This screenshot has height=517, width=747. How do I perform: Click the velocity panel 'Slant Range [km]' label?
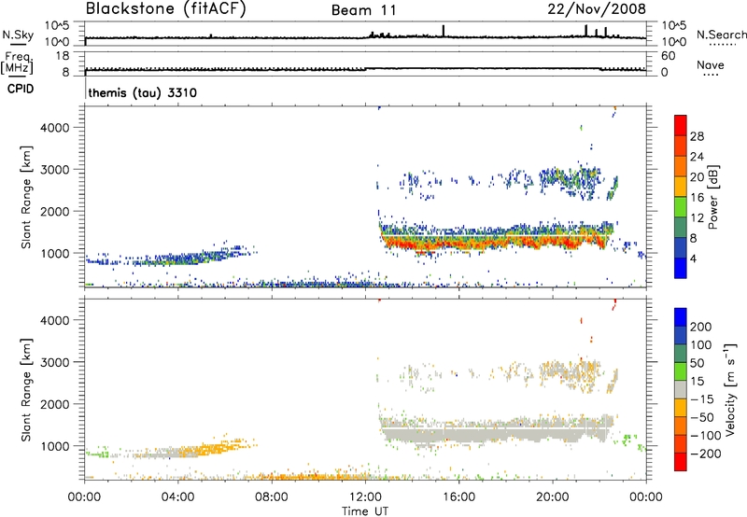point(26,390)
